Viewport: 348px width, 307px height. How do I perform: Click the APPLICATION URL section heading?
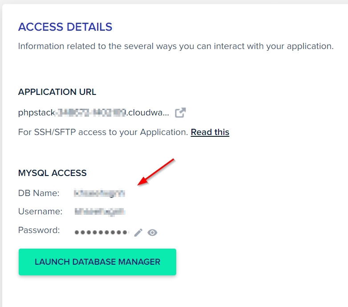click(x=57, y=92)
